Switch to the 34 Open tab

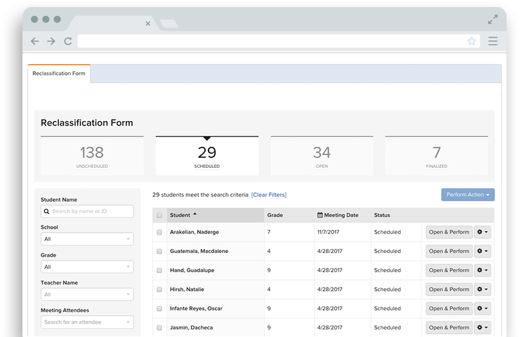click(x=322, y=156)
